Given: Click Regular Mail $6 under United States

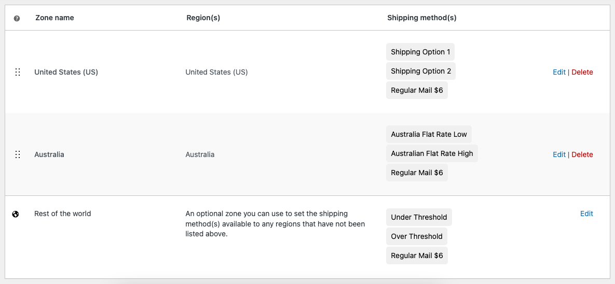Looking at the screenshot, I should pos(417,90).
